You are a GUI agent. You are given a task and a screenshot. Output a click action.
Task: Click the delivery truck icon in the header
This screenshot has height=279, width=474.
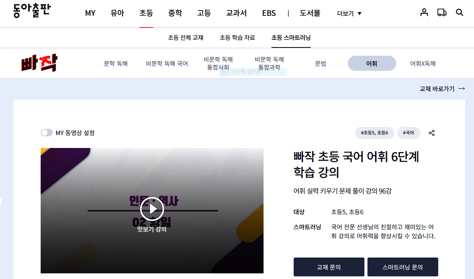click(x=442, y=12)
